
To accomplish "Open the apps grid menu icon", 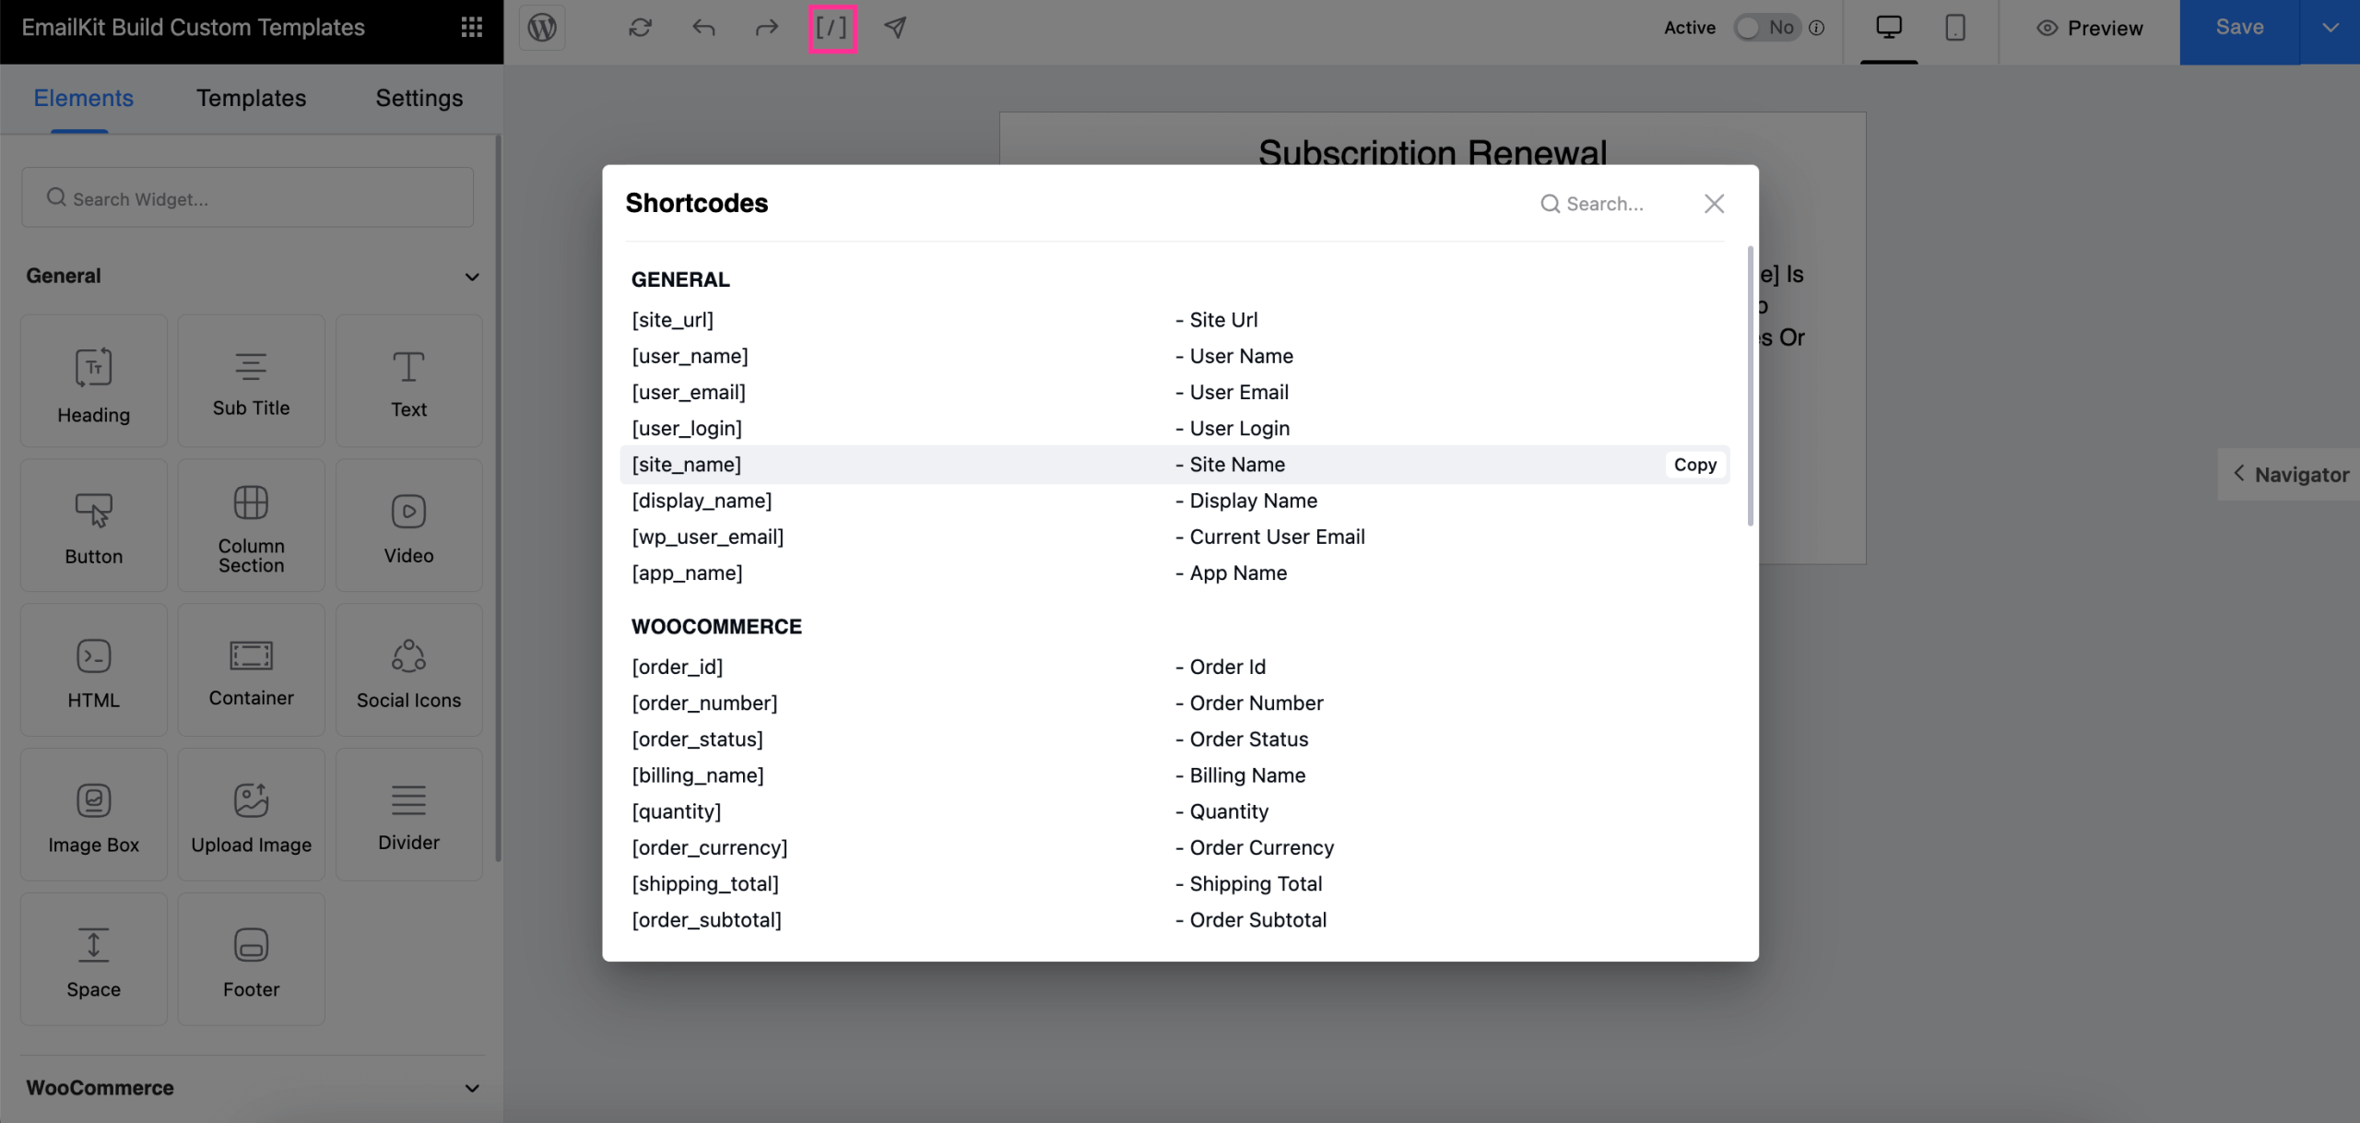I will [471, 28].
